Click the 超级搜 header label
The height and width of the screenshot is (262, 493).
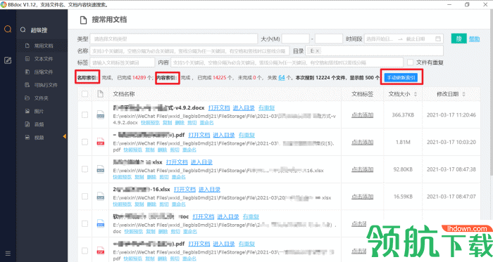39,30
